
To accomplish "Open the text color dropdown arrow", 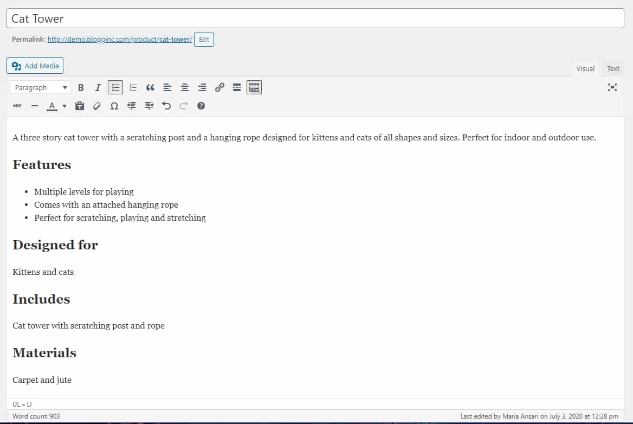I will click(x=64, y=106).
